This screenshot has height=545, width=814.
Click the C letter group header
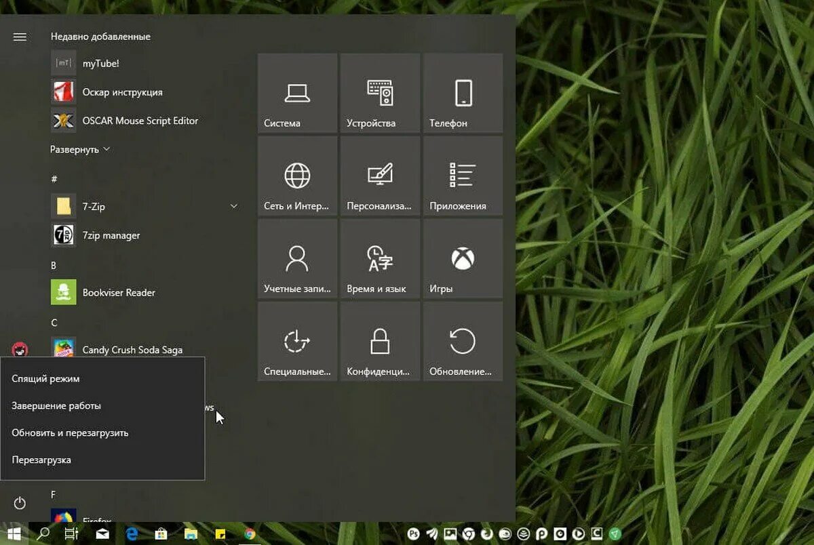coord(54,322)
